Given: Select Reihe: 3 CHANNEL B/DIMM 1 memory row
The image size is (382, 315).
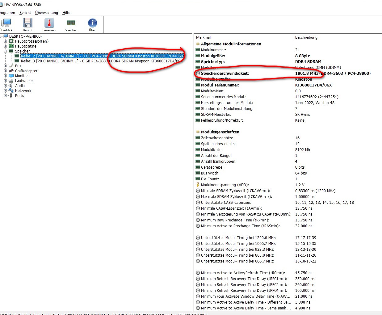Looking at the screenshot, I should pyautogui.click(x=102, y=61).
